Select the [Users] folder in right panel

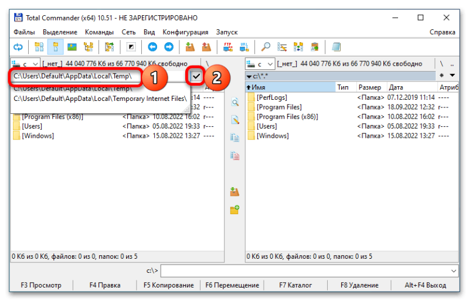267,126
